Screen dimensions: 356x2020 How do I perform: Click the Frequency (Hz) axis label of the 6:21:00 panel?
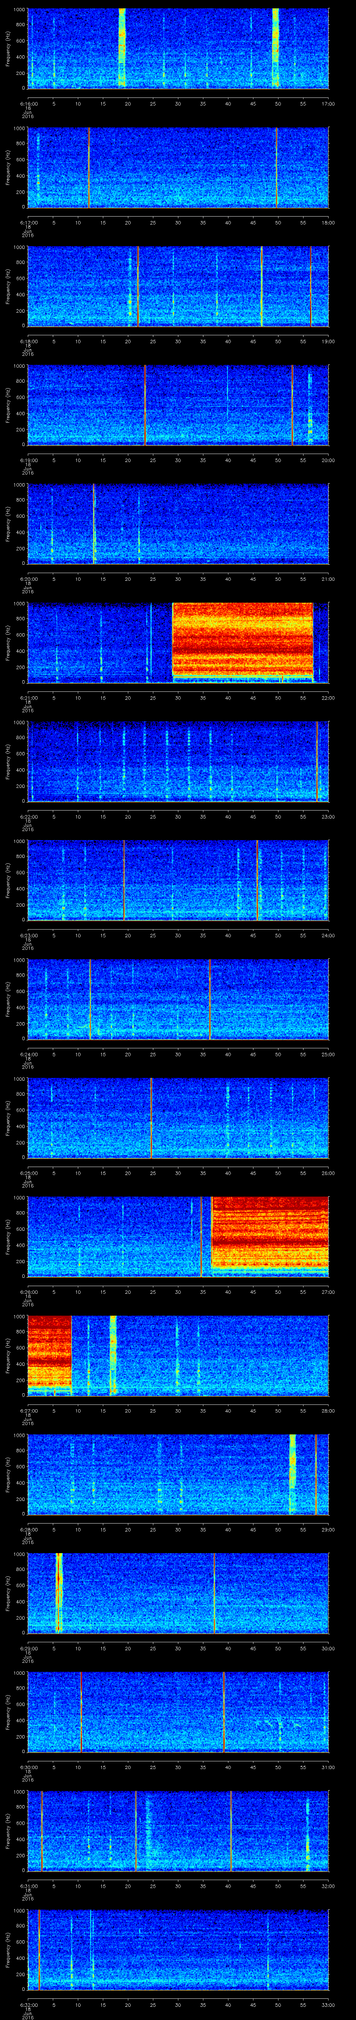tap(8, 642)
